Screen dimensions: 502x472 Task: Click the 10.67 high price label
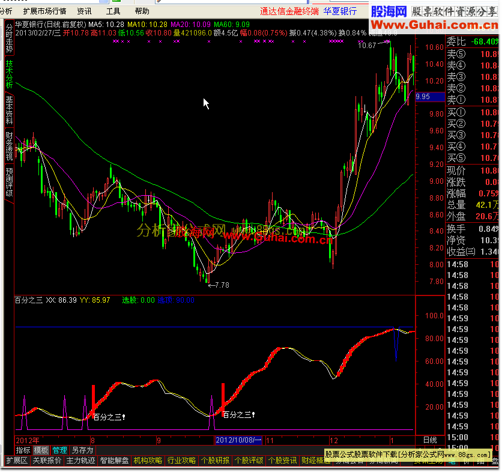[367, 46]
